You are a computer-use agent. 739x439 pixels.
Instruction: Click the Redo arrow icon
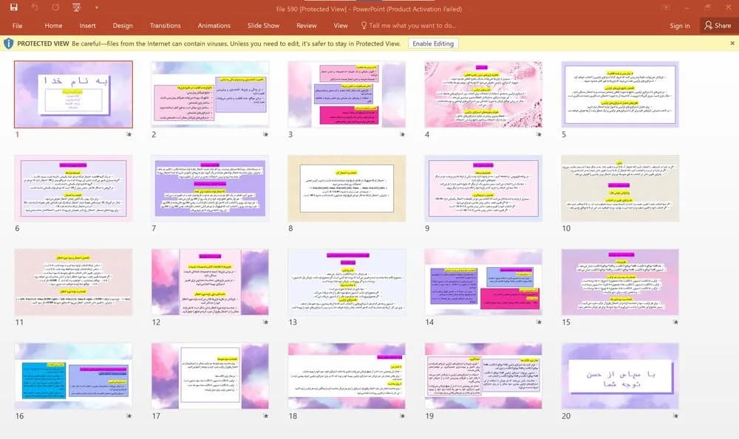(x=55, y=7)
